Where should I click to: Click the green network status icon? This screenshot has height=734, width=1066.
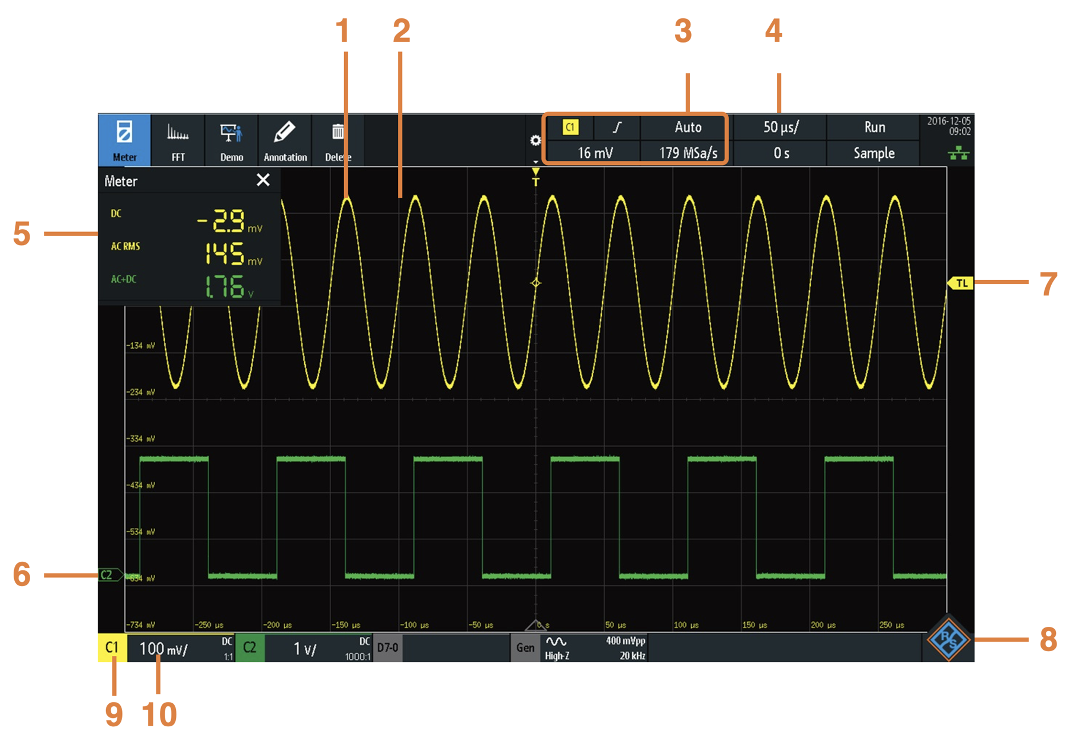coord(958,154)
